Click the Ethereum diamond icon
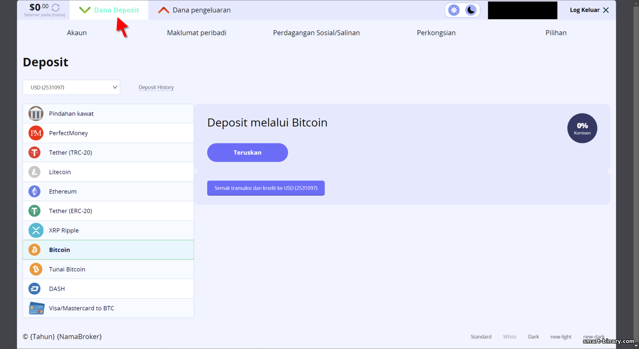The image size is (639, 349). point(35,192)
